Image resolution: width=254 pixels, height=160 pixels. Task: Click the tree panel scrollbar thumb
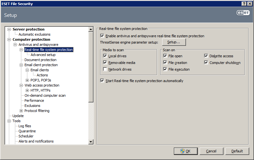click(x=91, y=67)
